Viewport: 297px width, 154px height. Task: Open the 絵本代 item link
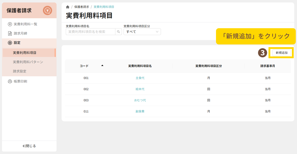coord(140,89)
